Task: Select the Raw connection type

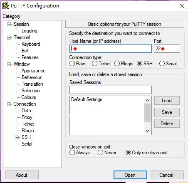Action: point(72,64)
